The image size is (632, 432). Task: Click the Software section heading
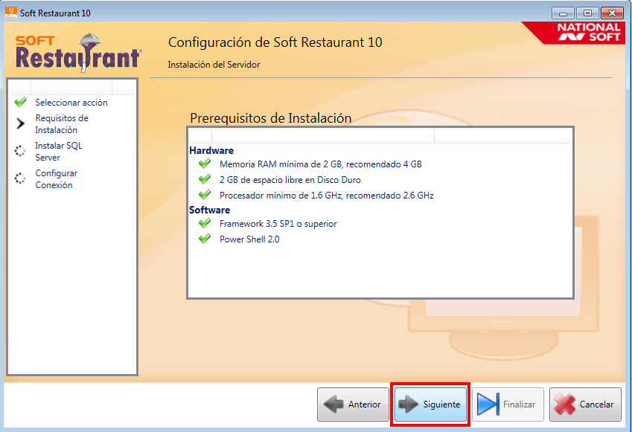tap(210, 210)
